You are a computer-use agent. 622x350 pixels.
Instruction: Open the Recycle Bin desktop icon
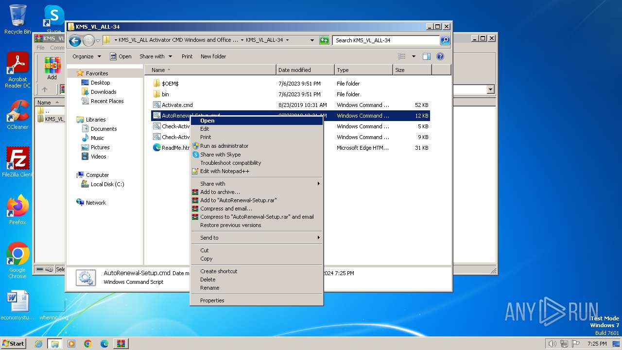pyautogui.click(x=17, y=19)
